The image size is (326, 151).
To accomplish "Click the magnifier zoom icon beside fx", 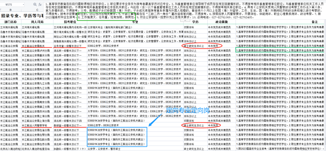I will coord(34,4).
